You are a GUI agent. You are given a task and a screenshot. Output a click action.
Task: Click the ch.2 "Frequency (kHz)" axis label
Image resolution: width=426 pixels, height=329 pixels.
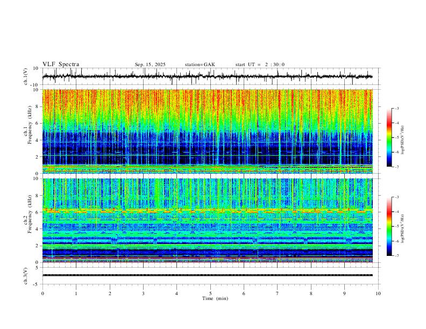pos(30,214)
